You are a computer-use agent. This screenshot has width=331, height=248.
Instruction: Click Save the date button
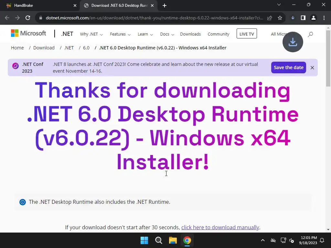(x=289, y=67)
